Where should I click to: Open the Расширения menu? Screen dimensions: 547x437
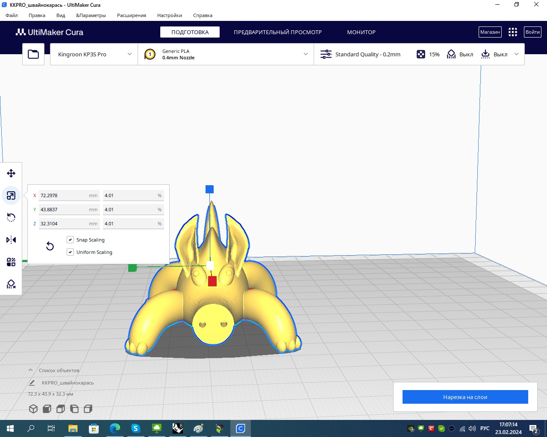(132, 15)
